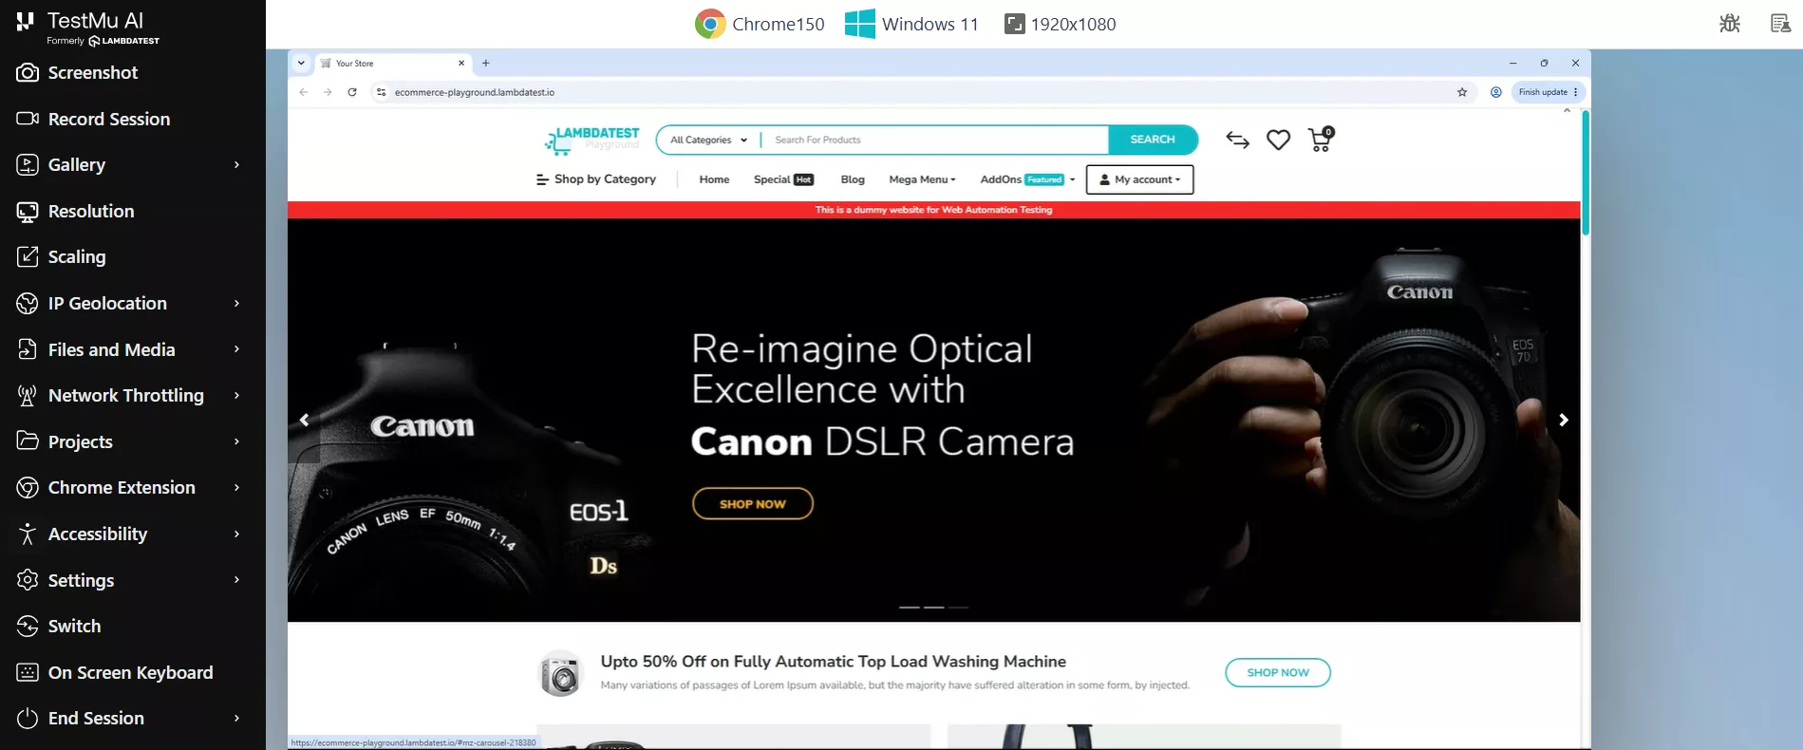Screen dimensions: 1803x750
Task: Open the shopping cart icon
Action: tap(1321, 140)
